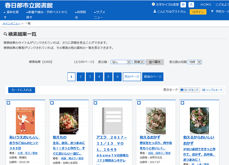Expand the 新着や貸出・予約ベストから探す menu
Image resolution: width=229 pixels, height=165 pixels.
tap(47, 15)
